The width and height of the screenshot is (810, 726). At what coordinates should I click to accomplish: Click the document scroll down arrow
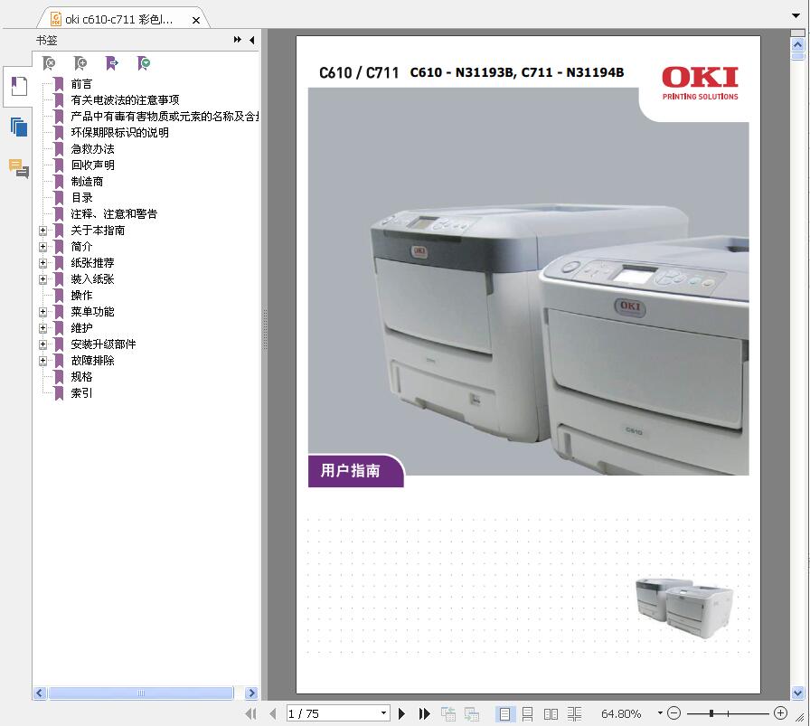(797, 693)
